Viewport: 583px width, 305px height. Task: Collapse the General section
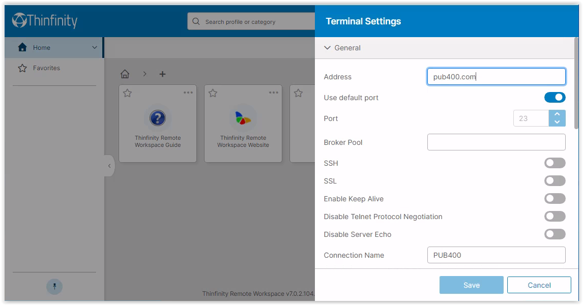point(327,48)
